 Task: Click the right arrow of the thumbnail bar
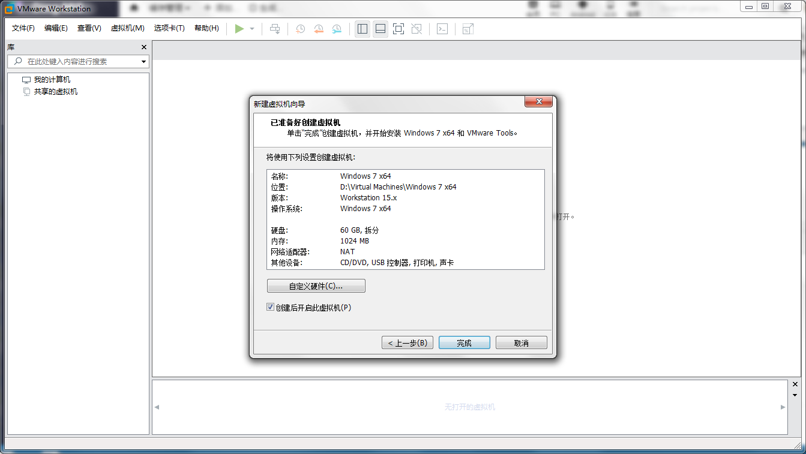coord(783,407)
